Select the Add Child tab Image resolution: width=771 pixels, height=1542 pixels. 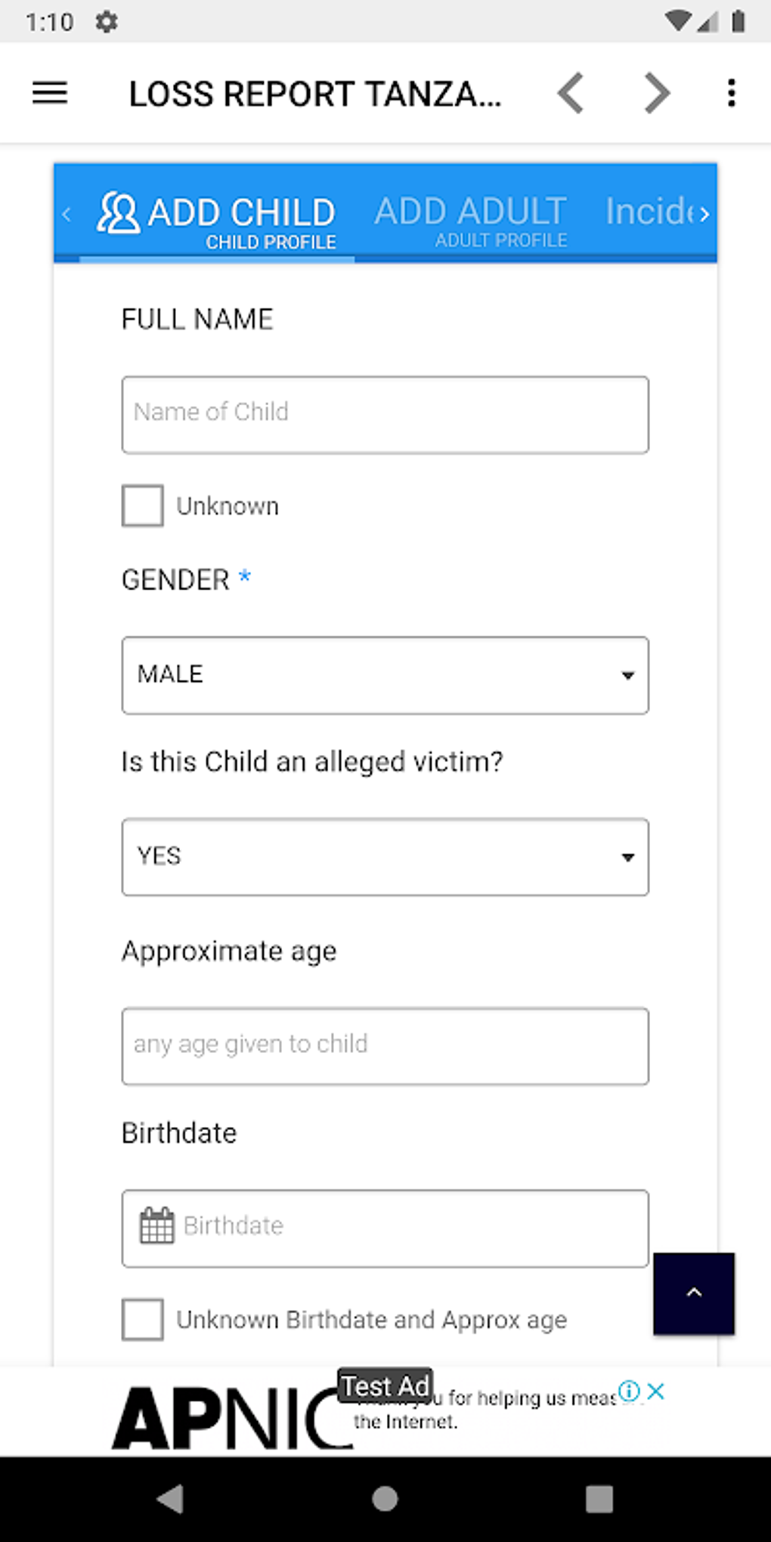click(x=218, y=219)
